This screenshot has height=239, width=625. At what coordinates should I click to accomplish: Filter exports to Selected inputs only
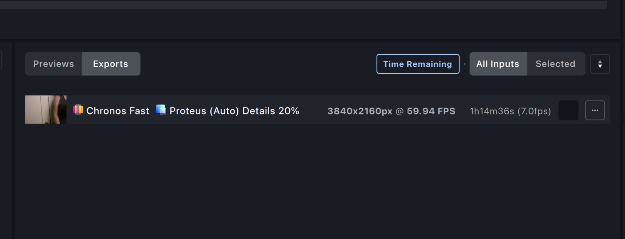coord(556,64)
